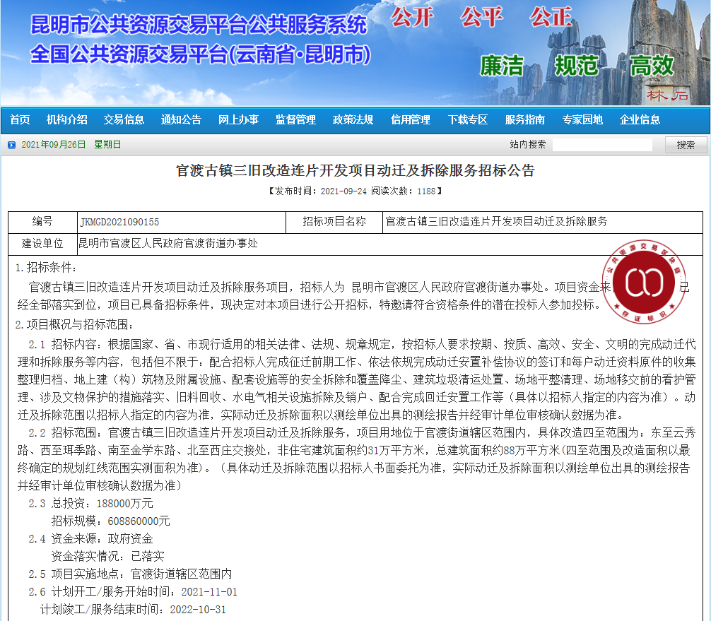
Task: Go to 企业信息 section
Action: [x=640, y=120]
